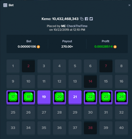The image size is (132, 139).
Task: Open the CheckTheTime user profile
Action: point(77,26)
